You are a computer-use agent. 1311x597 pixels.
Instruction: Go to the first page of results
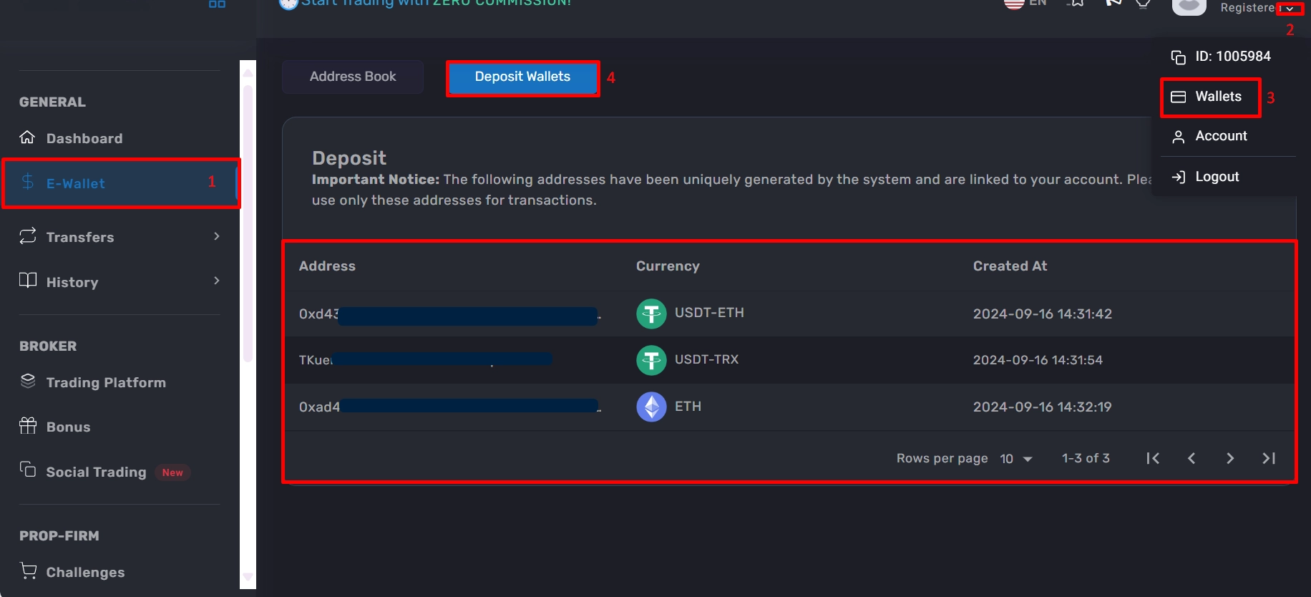click(1153, 458)
